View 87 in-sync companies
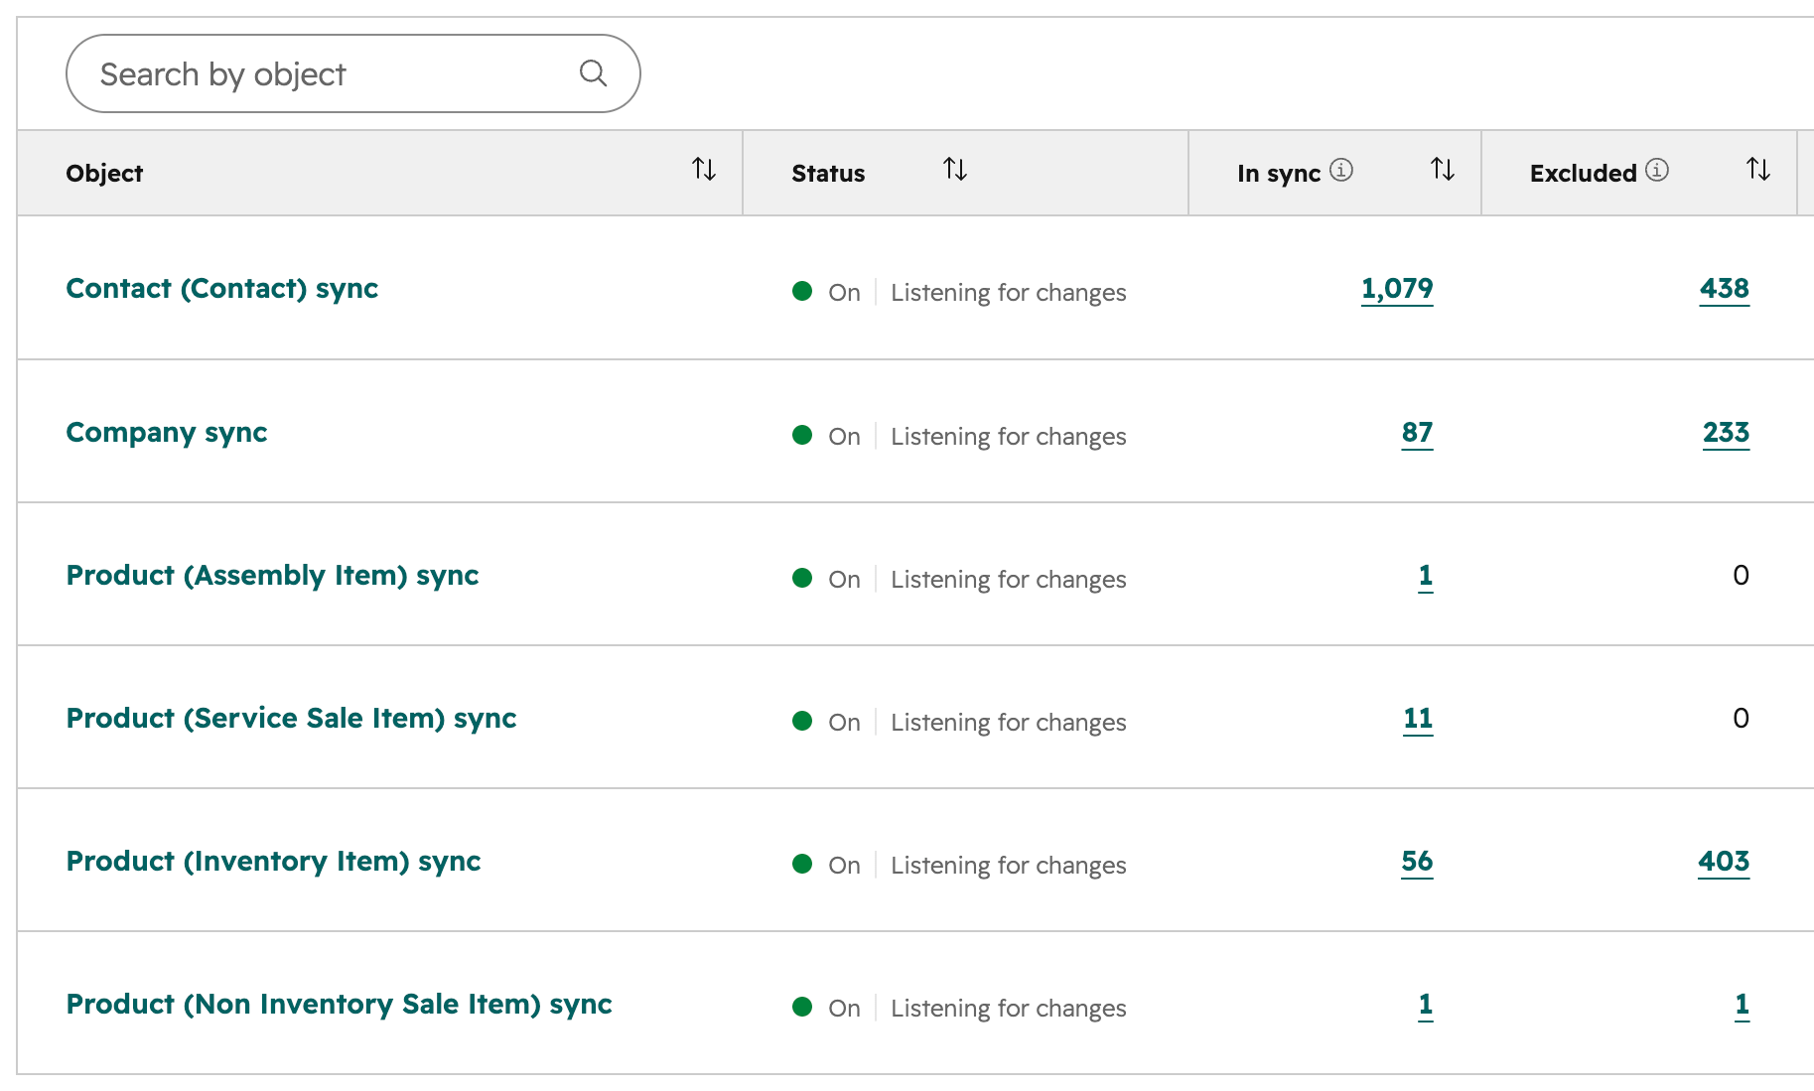 1417,433
